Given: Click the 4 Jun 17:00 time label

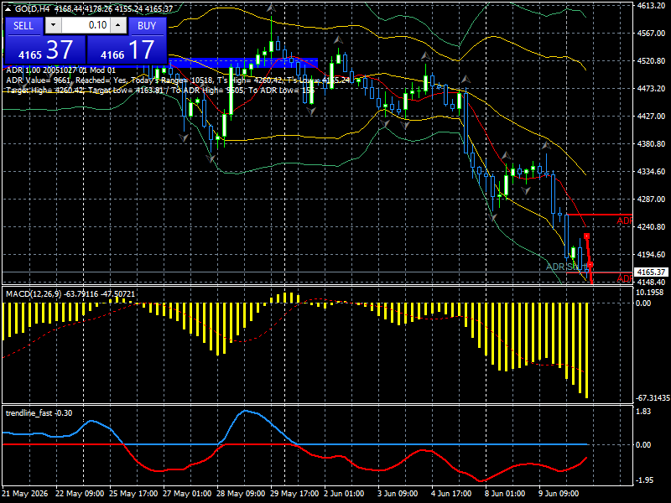Looking at the screenshot, I should pyautogui.click(x=451, y=493).
